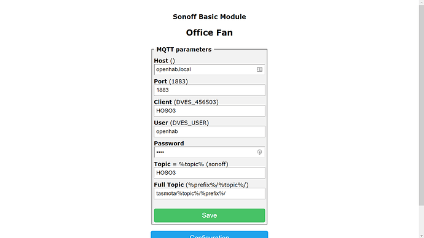
Task: Click the scrollbar up arrow
Action: 422,2
